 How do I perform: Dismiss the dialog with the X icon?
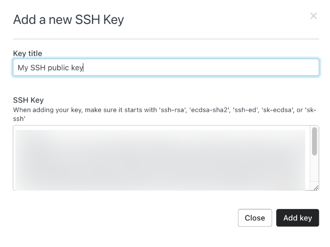coord(313,16)
